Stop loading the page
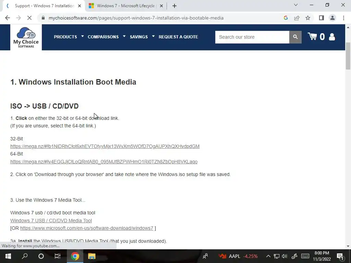Viewport: 351px width, 263px height. 29,18
